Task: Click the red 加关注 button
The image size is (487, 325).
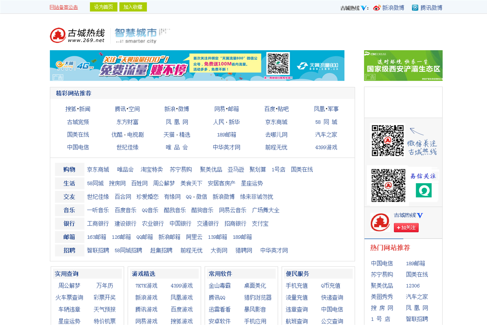Action: tap(406, 228)
